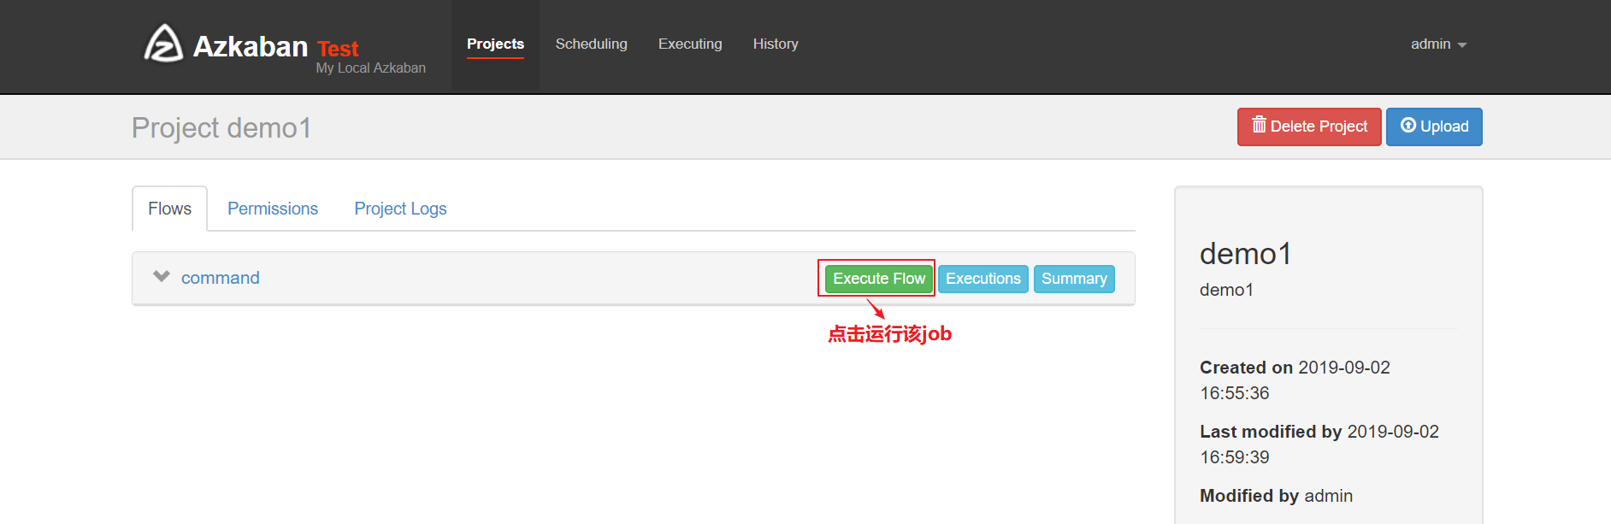Click the Modified by admin text
Screen dimensions: 1611x524
point(1276,496)
